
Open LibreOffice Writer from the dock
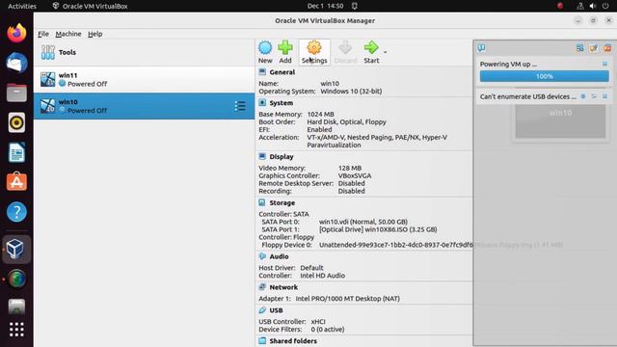click(x=16, y=152)
